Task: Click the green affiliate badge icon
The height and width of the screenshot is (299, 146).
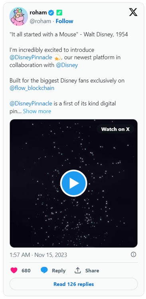Action: 59,13
